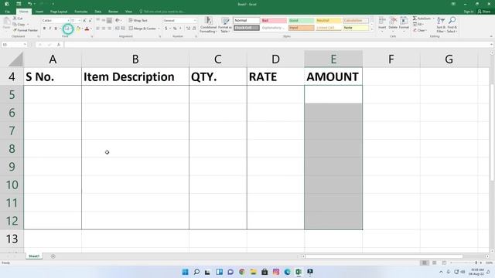
Task: Open the font size dropdown
Action: [79, 21]
